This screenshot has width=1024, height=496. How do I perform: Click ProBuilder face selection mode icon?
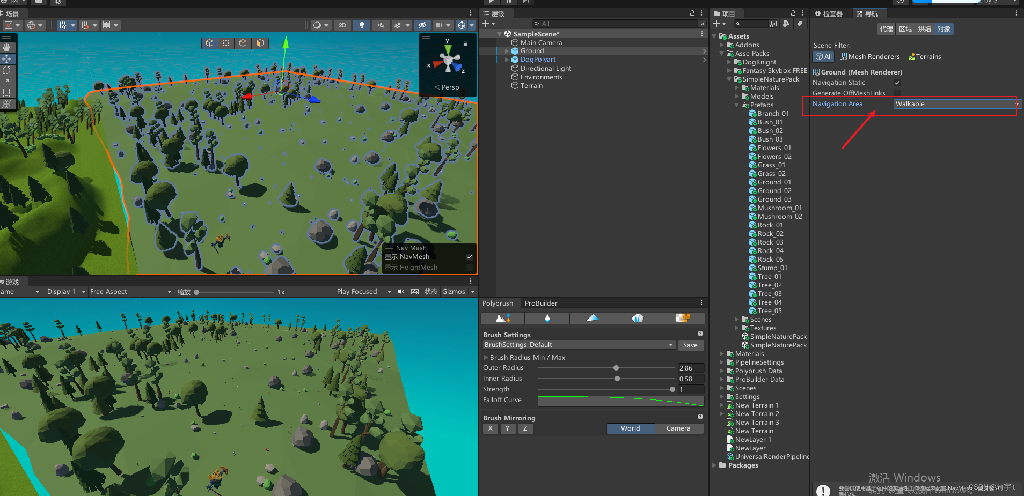point(260,43)
